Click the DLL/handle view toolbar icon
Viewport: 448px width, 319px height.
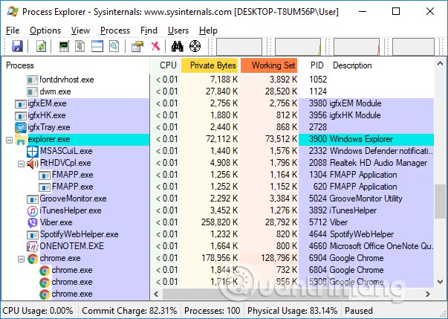[114, 46]
